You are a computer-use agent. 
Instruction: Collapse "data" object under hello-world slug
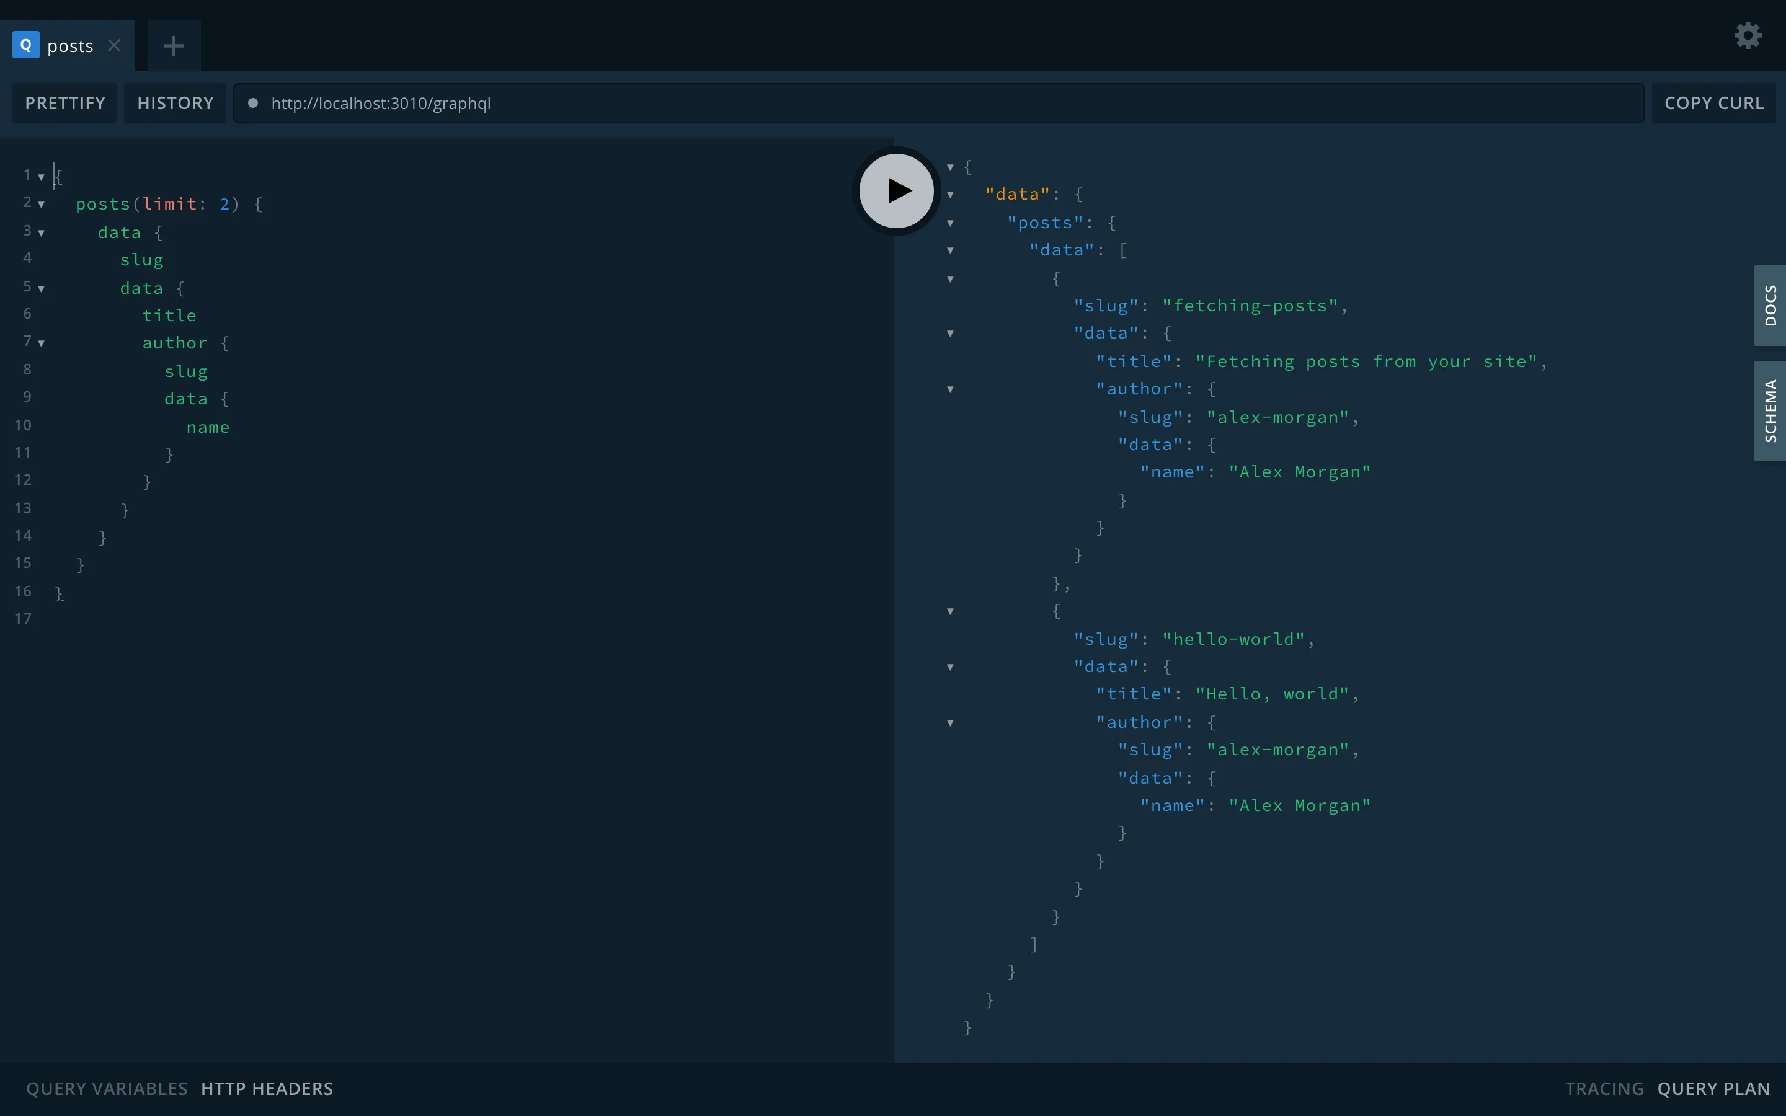(951, 667)
